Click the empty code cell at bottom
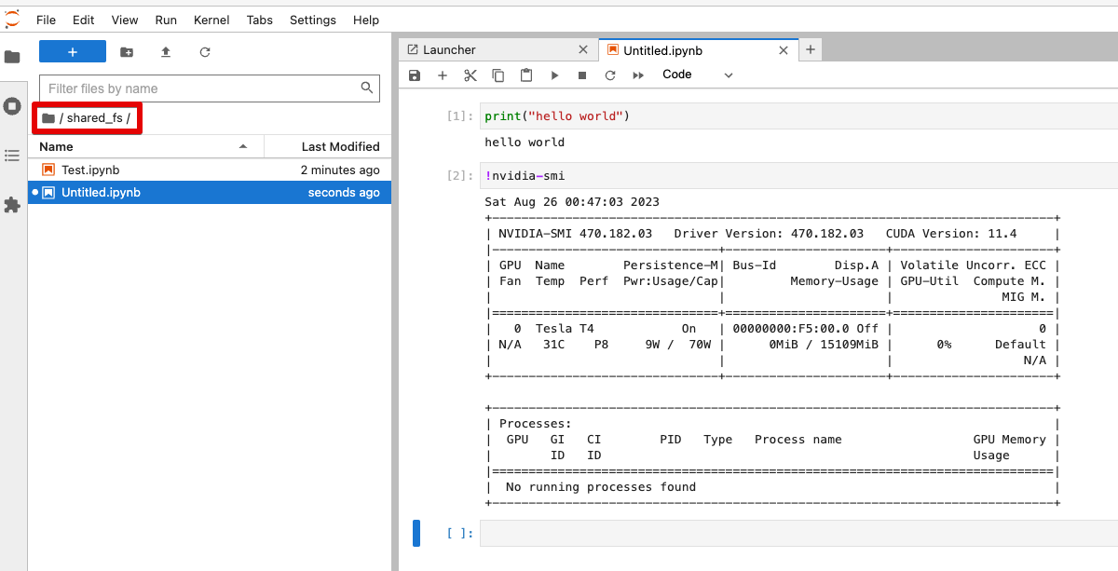The height and width of the screenshot is (571, 1118). 798,533
